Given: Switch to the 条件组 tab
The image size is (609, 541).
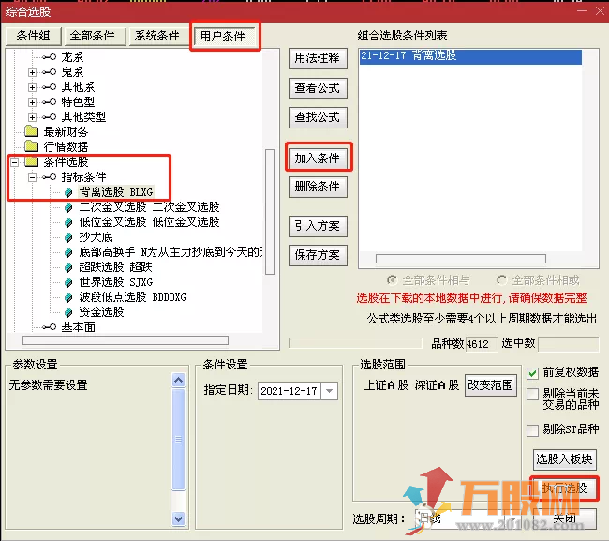Looking at the screenshot, I should coord(34,37).
